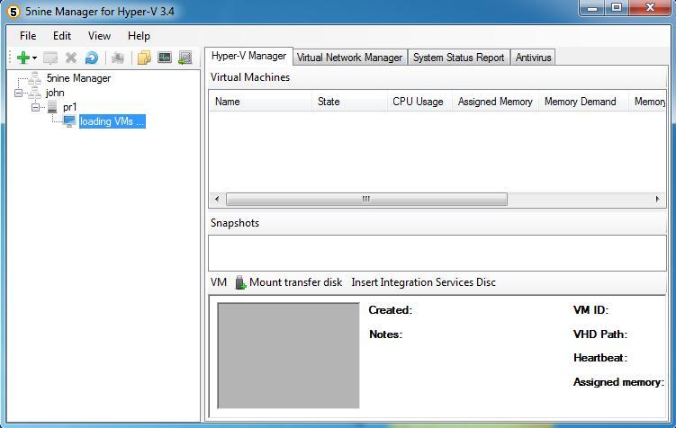Click the VM menu button
Image resolution: width=676 pixels, height=428 pixels.
[x=219, y=282]
